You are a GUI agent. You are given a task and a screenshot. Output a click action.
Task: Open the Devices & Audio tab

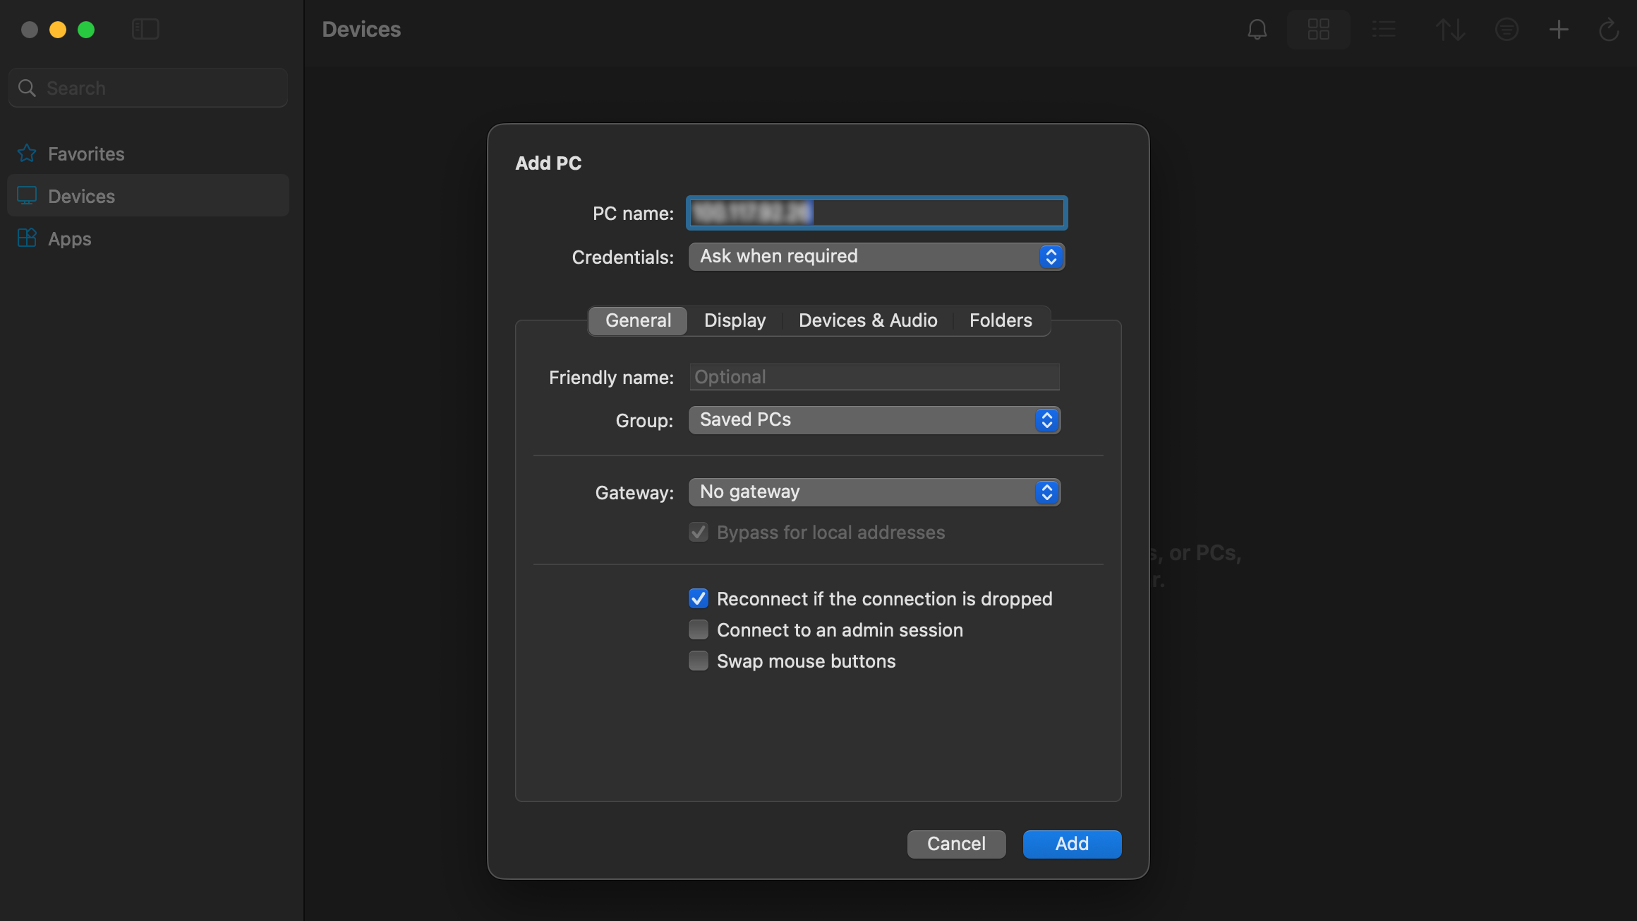(868, 320)
